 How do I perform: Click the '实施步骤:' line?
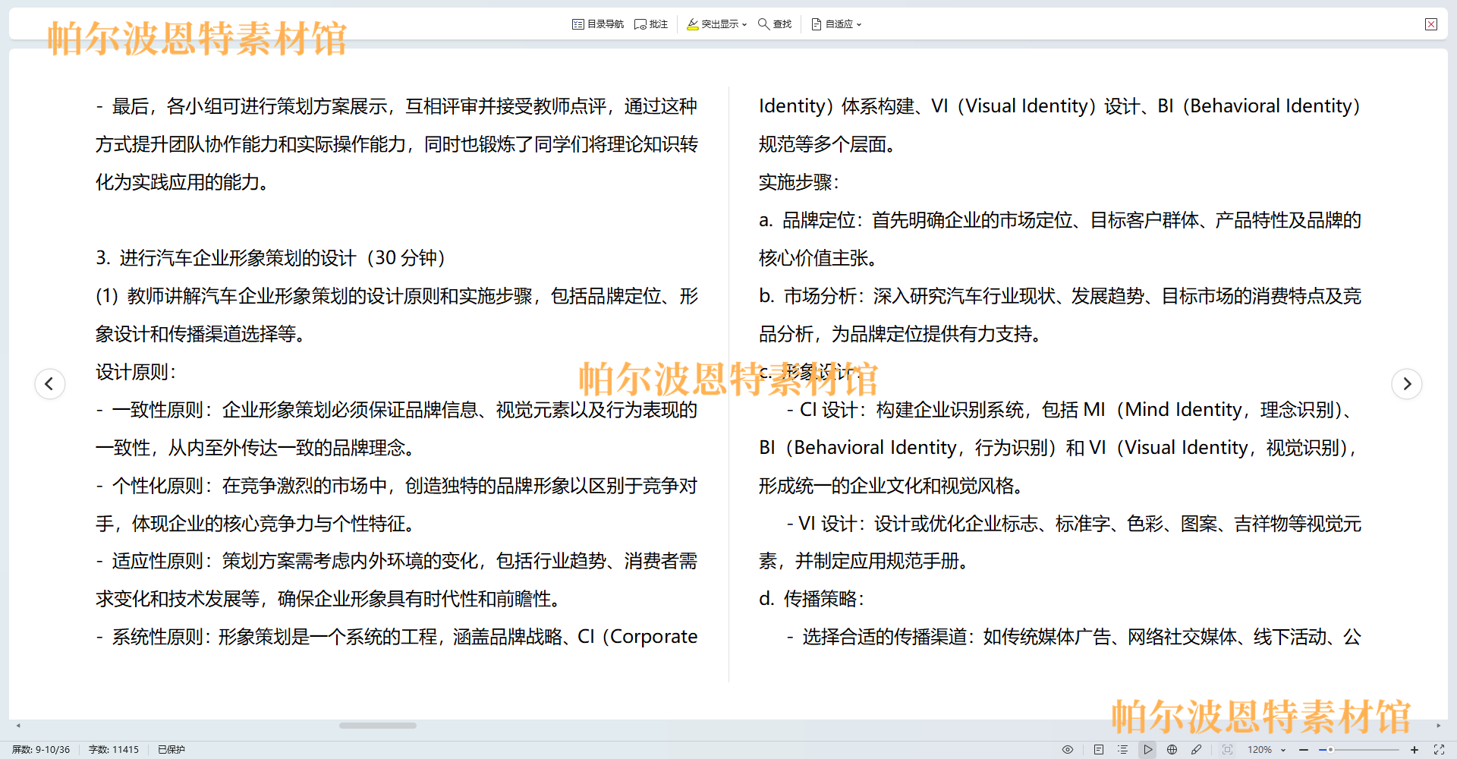coord(799,182)
